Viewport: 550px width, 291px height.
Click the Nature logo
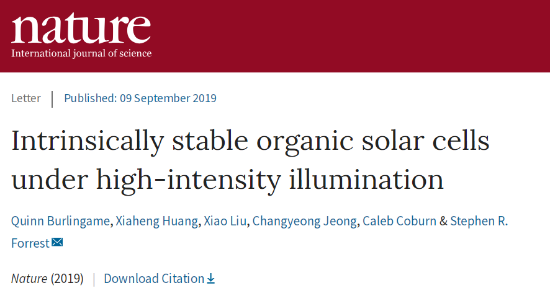tap(81, 35)
